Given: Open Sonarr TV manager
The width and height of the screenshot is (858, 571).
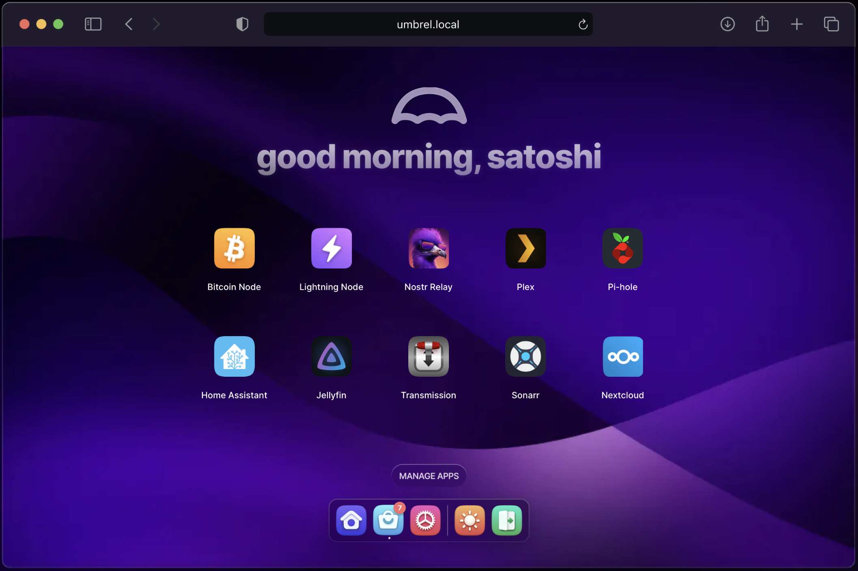Looking at the screenshot, I should tap(525, 356).
